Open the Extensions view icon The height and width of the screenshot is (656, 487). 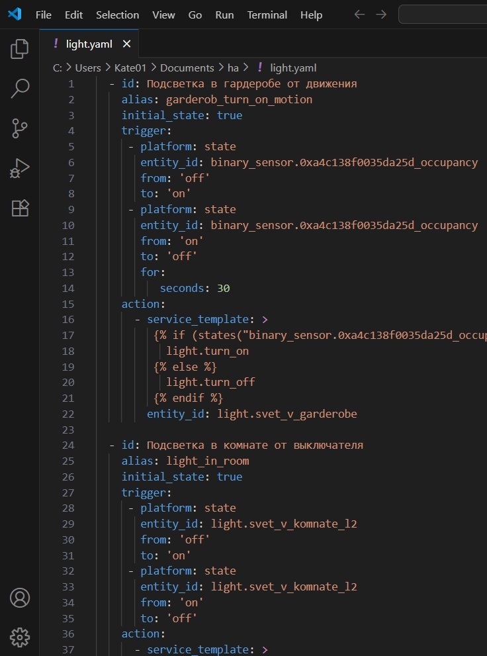click(19, 207)
